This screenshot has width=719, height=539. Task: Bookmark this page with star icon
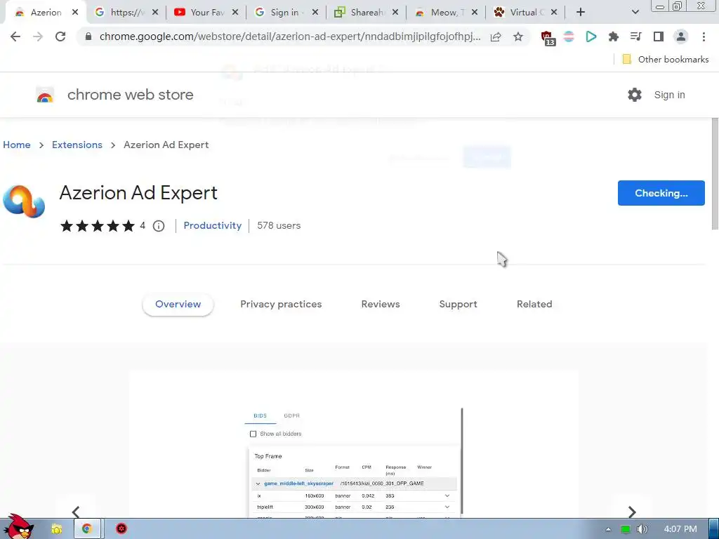coord(518,36)
